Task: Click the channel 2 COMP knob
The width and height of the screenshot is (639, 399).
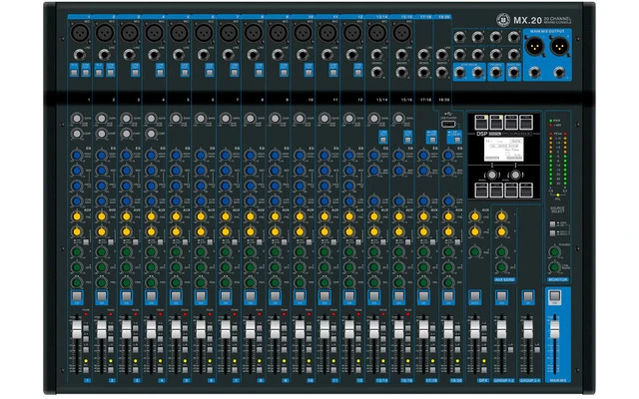Action: tap(101, 134)
